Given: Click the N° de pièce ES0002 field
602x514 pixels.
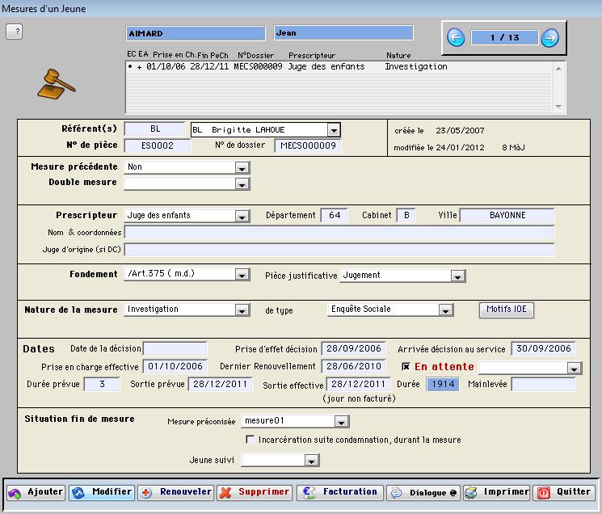Looking at the screenshot, I should [158, 145].
